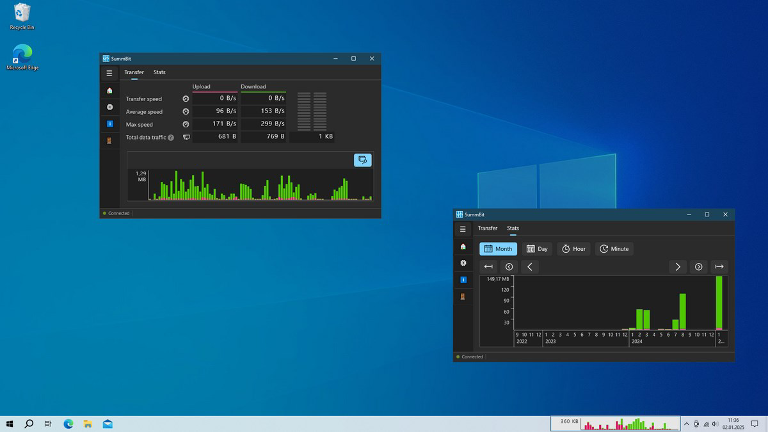Switch to Transfer tab in lower-right window
The width and height of the screenshot is (768, 432).
pyautogui.click(x=488, y=228)
